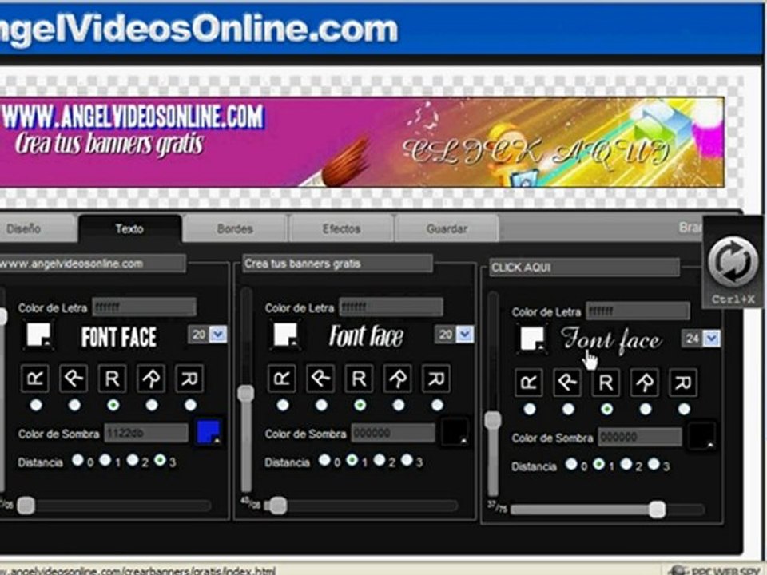The width and height of the screenshot is (767, 575).
Task: Open script Font face preview in CLICK AQUI panel
Action: tap(611, 340)
